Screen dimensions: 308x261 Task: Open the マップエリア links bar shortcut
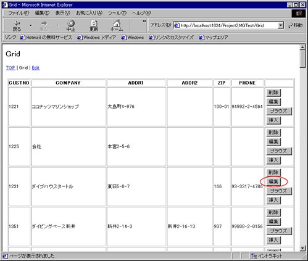pos(214,38)
